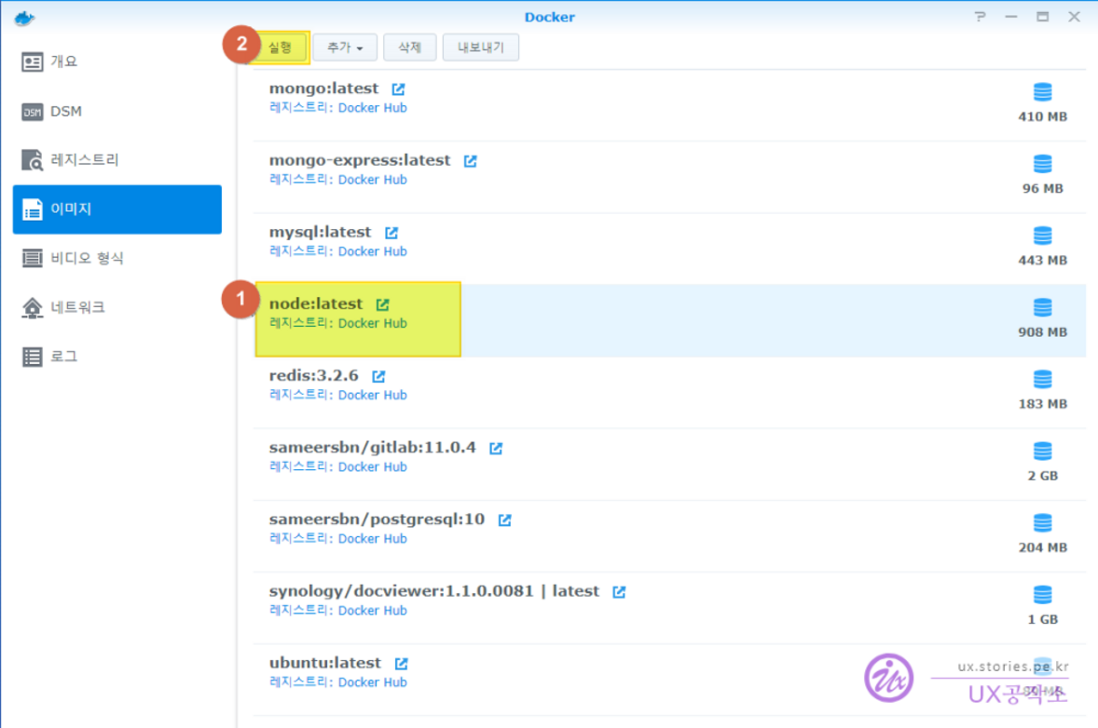
Task: Click database size icon for node:latest
Action: coord(1042,307)
